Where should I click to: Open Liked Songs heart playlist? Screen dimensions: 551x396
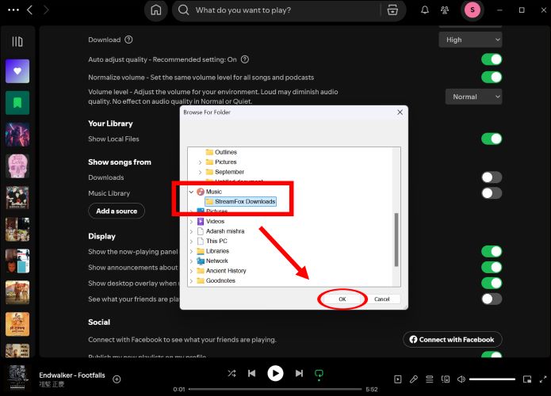17,71
